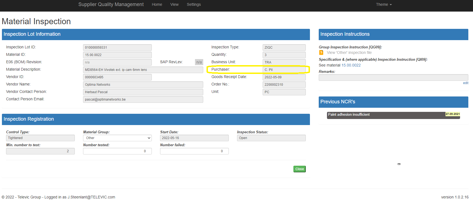Open the Home menu item

coord(157,4)
